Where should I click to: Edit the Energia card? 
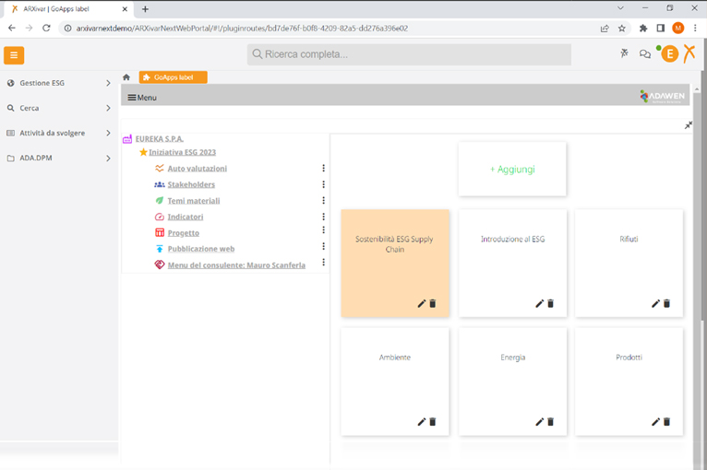[x=540, y=422]
